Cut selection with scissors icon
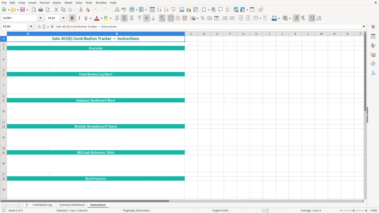 56,10
